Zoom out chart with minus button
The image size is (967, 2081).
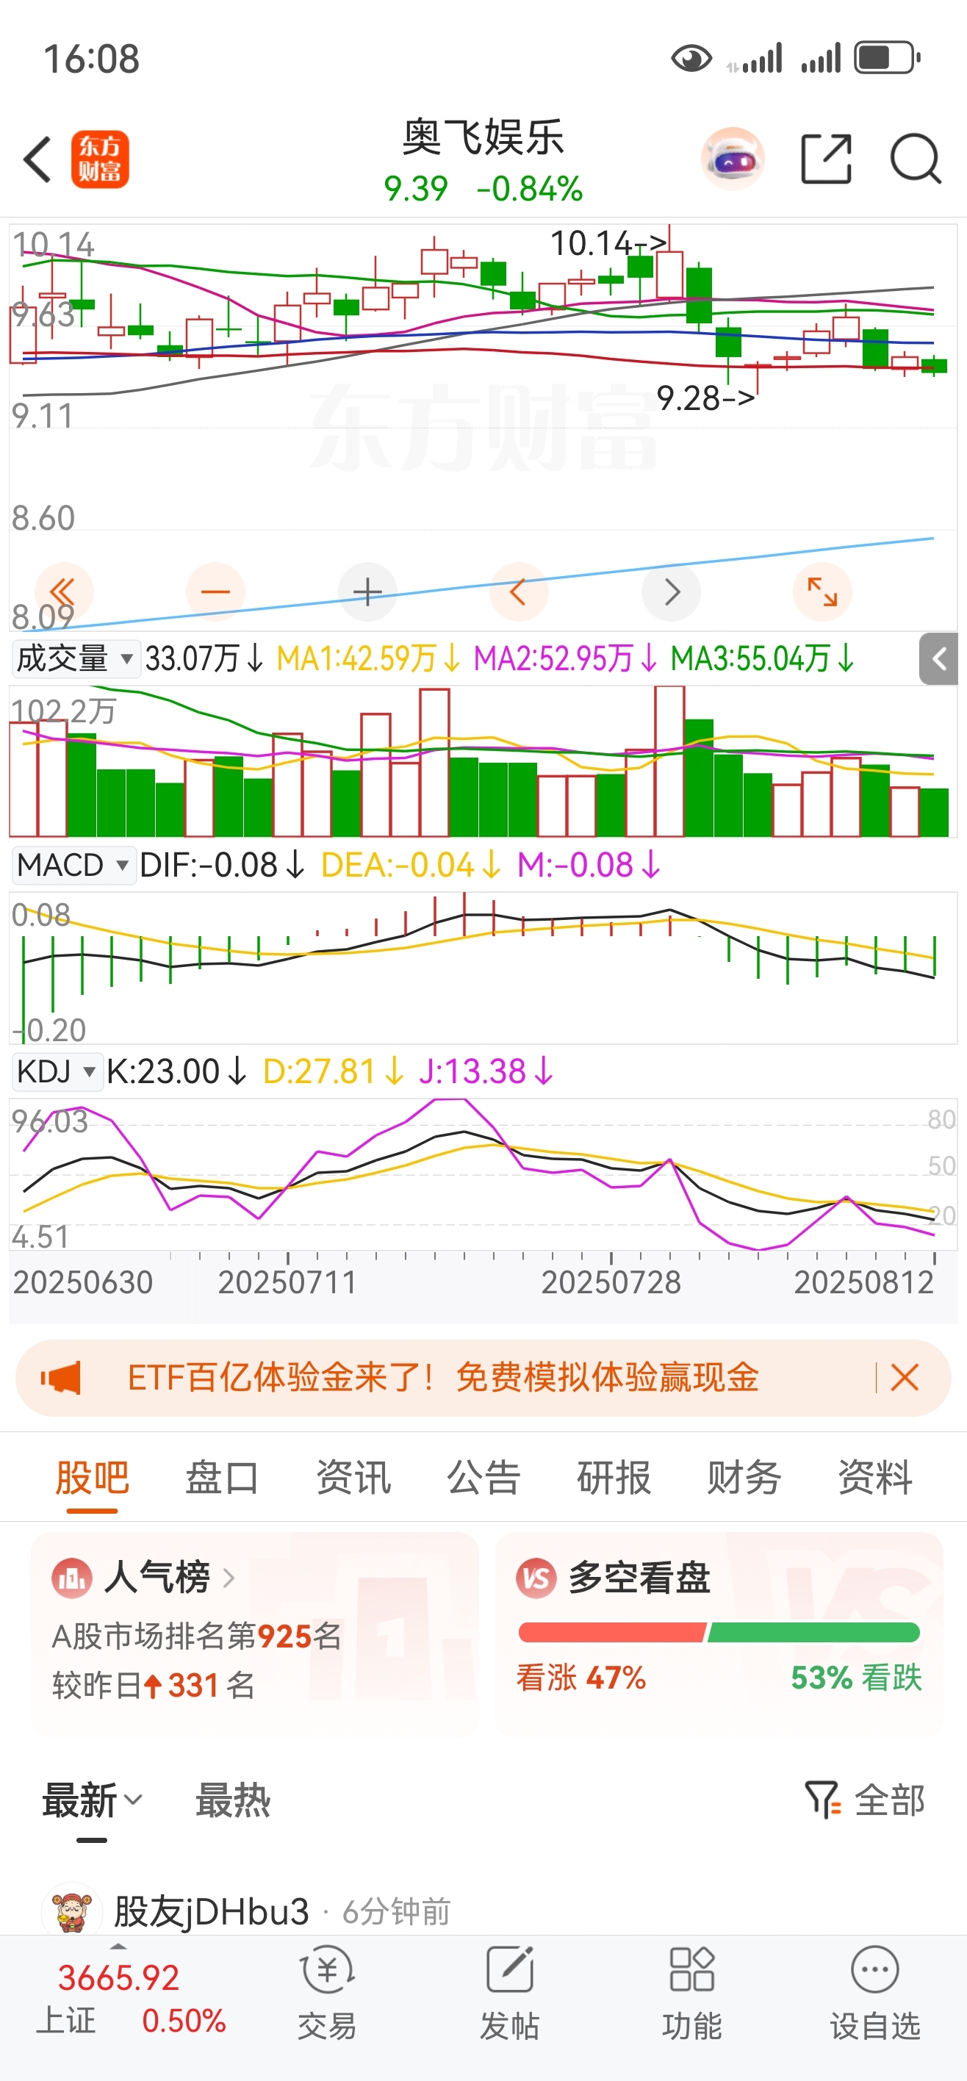point(216,592)
